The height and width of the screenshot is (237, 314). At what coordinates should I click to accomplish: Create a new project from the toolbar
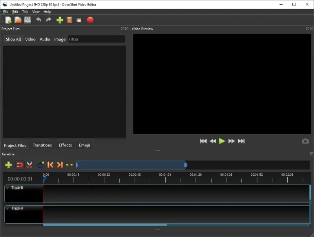(x=8, y=20)
